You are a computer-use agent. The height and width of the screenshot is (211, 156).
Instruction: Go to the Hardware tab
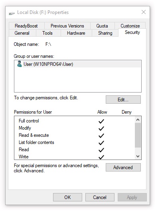click(76, 33)
